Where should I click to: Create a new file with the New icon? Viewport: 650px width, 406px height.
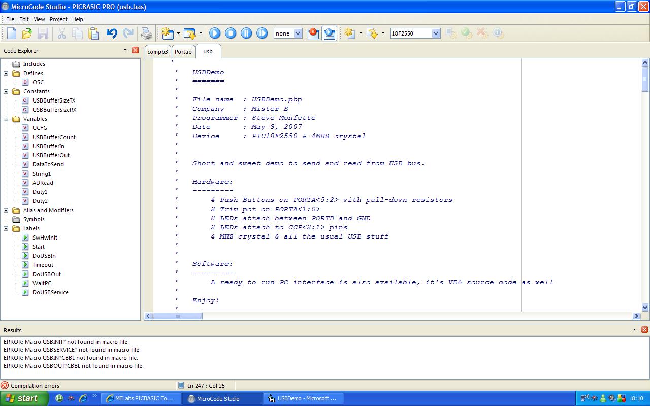11,33
